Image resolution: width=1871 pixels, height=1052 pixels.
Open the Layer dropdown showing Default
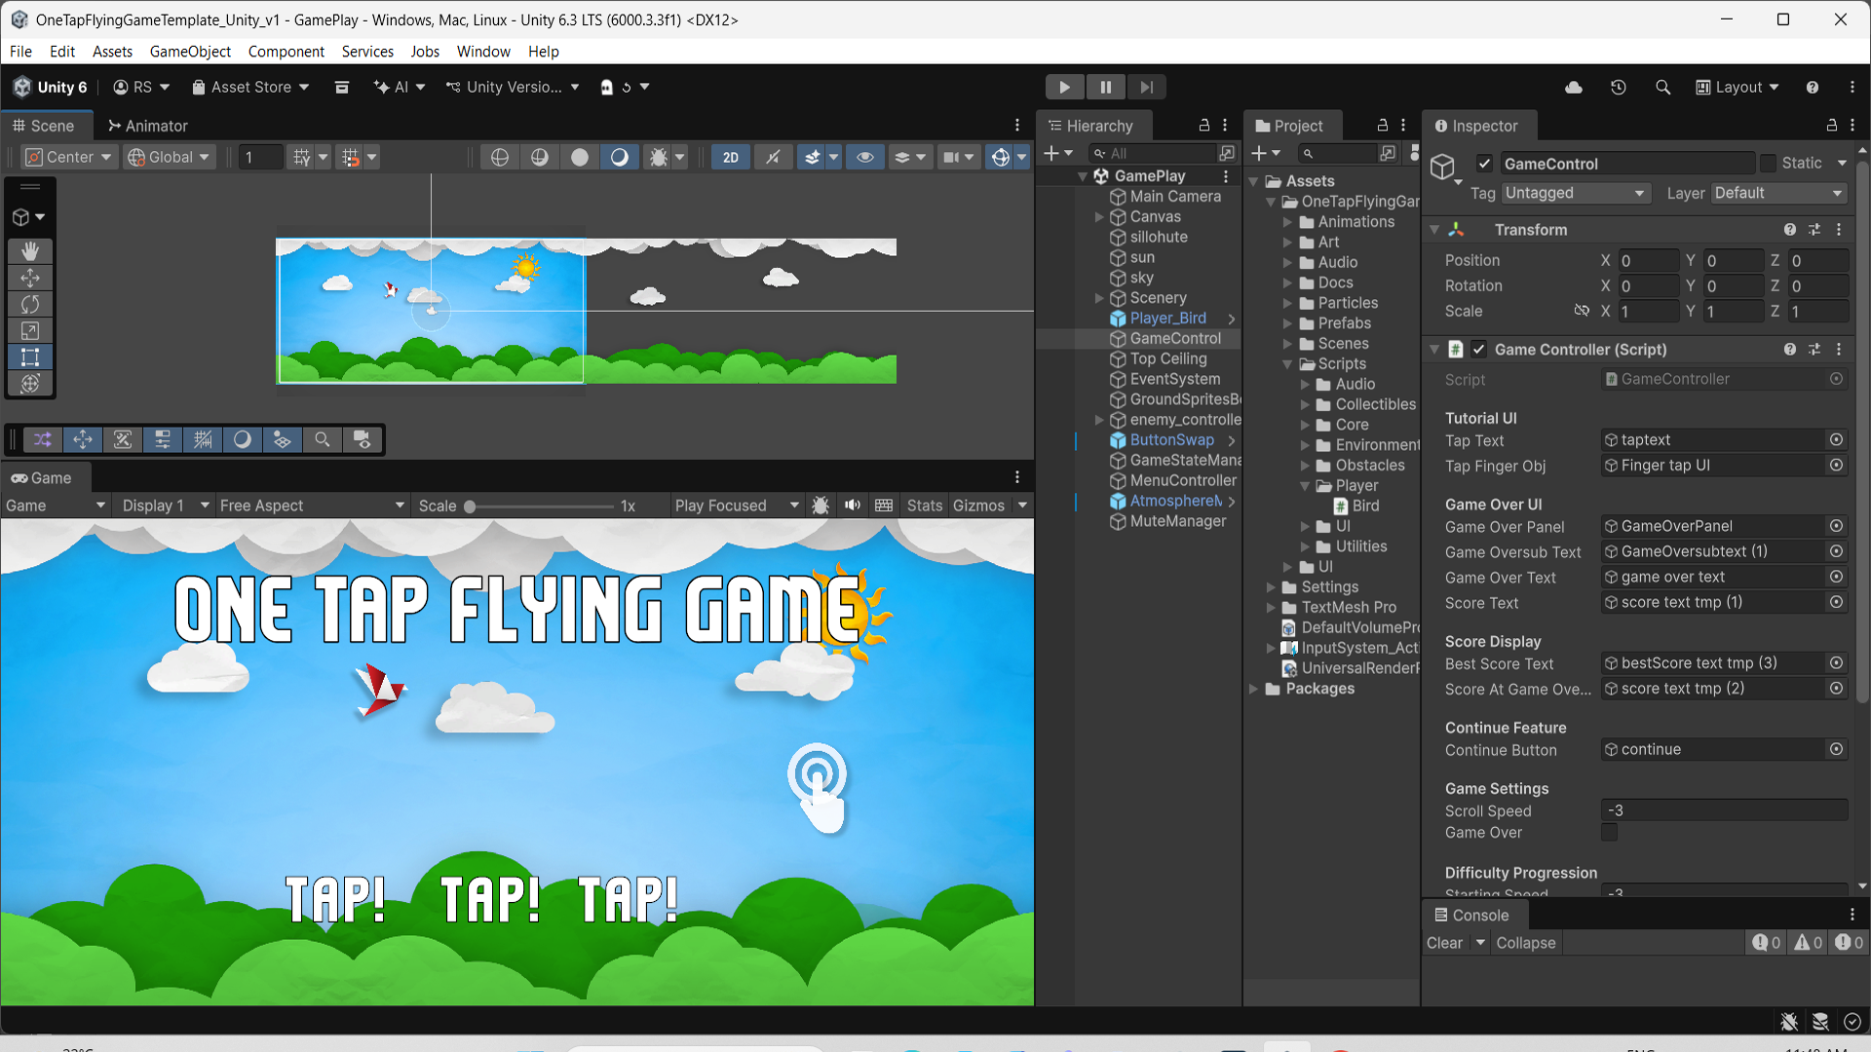pos(1778,193)
